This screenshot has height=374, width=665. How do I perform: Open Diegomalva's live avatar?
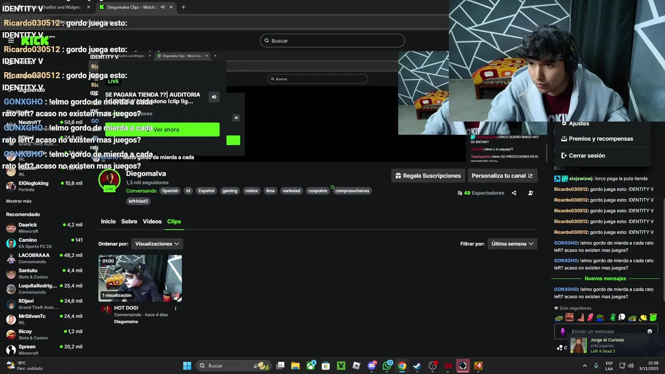tap(109, 180)
